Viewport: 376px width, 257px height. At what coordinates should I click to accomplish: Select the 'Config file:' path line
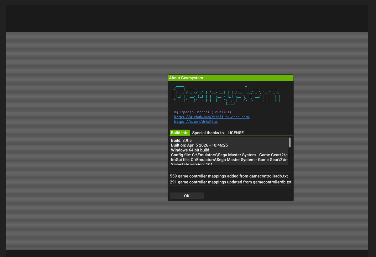(x=229, y=155)
